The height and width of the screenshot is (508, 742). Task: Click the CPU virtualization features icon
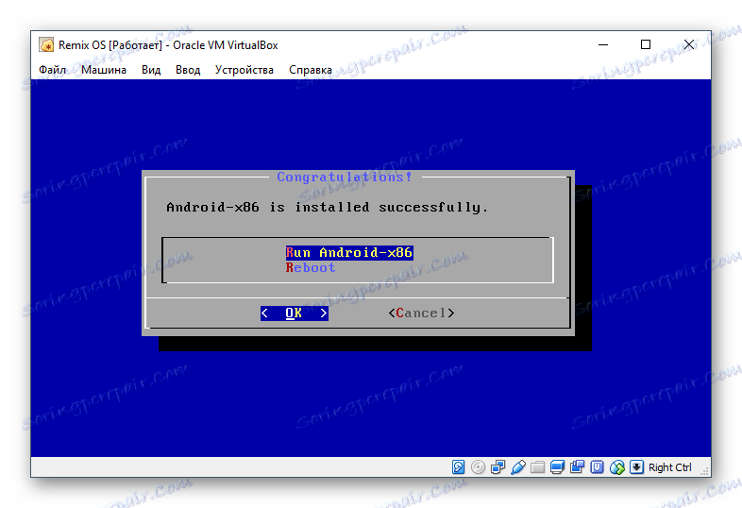pyautogui.click(x=598, y=467)
